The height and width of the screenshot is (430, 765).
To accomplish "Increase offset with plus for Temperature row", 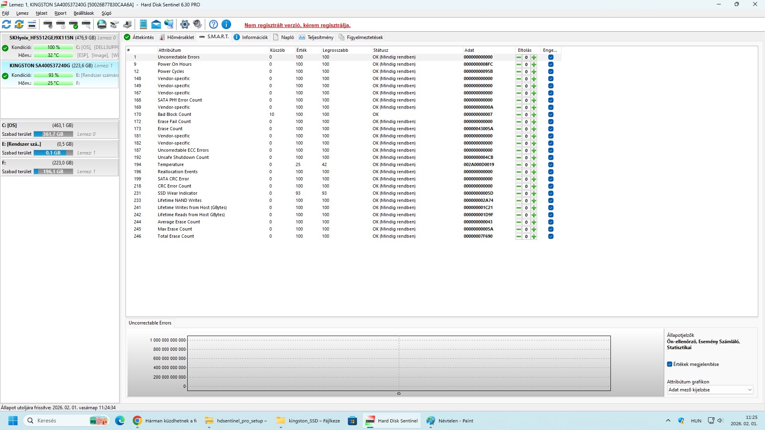I will click(x=534, y=165).
